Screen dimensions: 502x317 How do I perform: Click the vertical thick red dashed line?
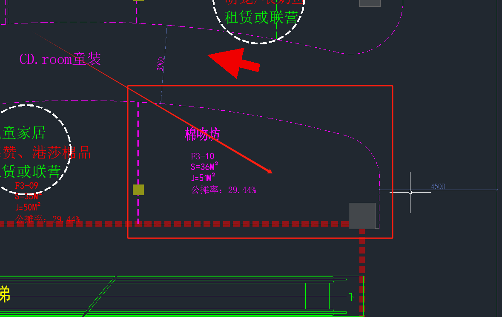362,273
